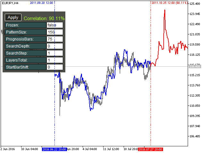
Task: Select the StartBarShift parameter label
Action: click(26, 67)
